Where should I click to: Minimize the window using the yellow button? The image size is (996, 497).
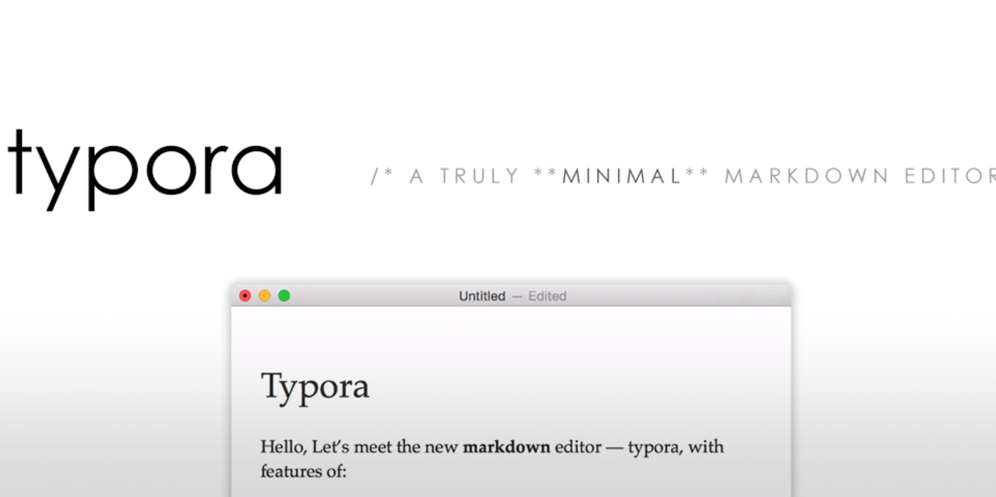(264, 296)
